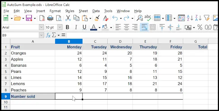Select the Clone Formatting paintbrush
Image resolution: width=219 pixels, height=111 pixels.
[97, 18]
